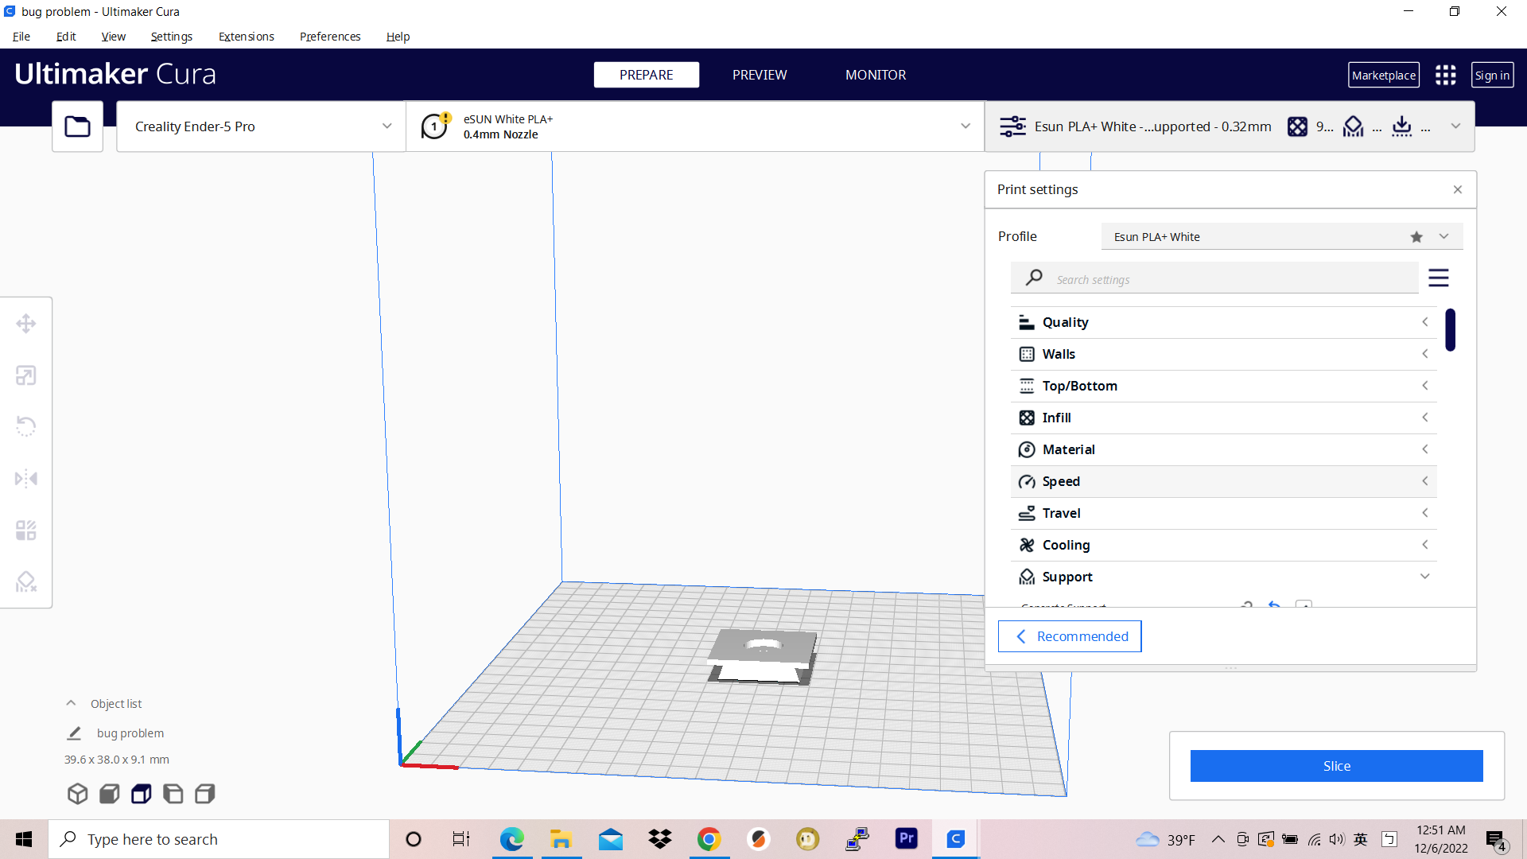Open the application switcher grid icon

(x=1445, y=75)
